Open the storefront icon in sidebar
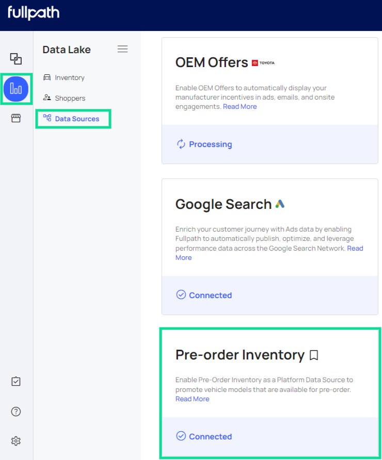382x460 pixels. (x=16, y=119)
